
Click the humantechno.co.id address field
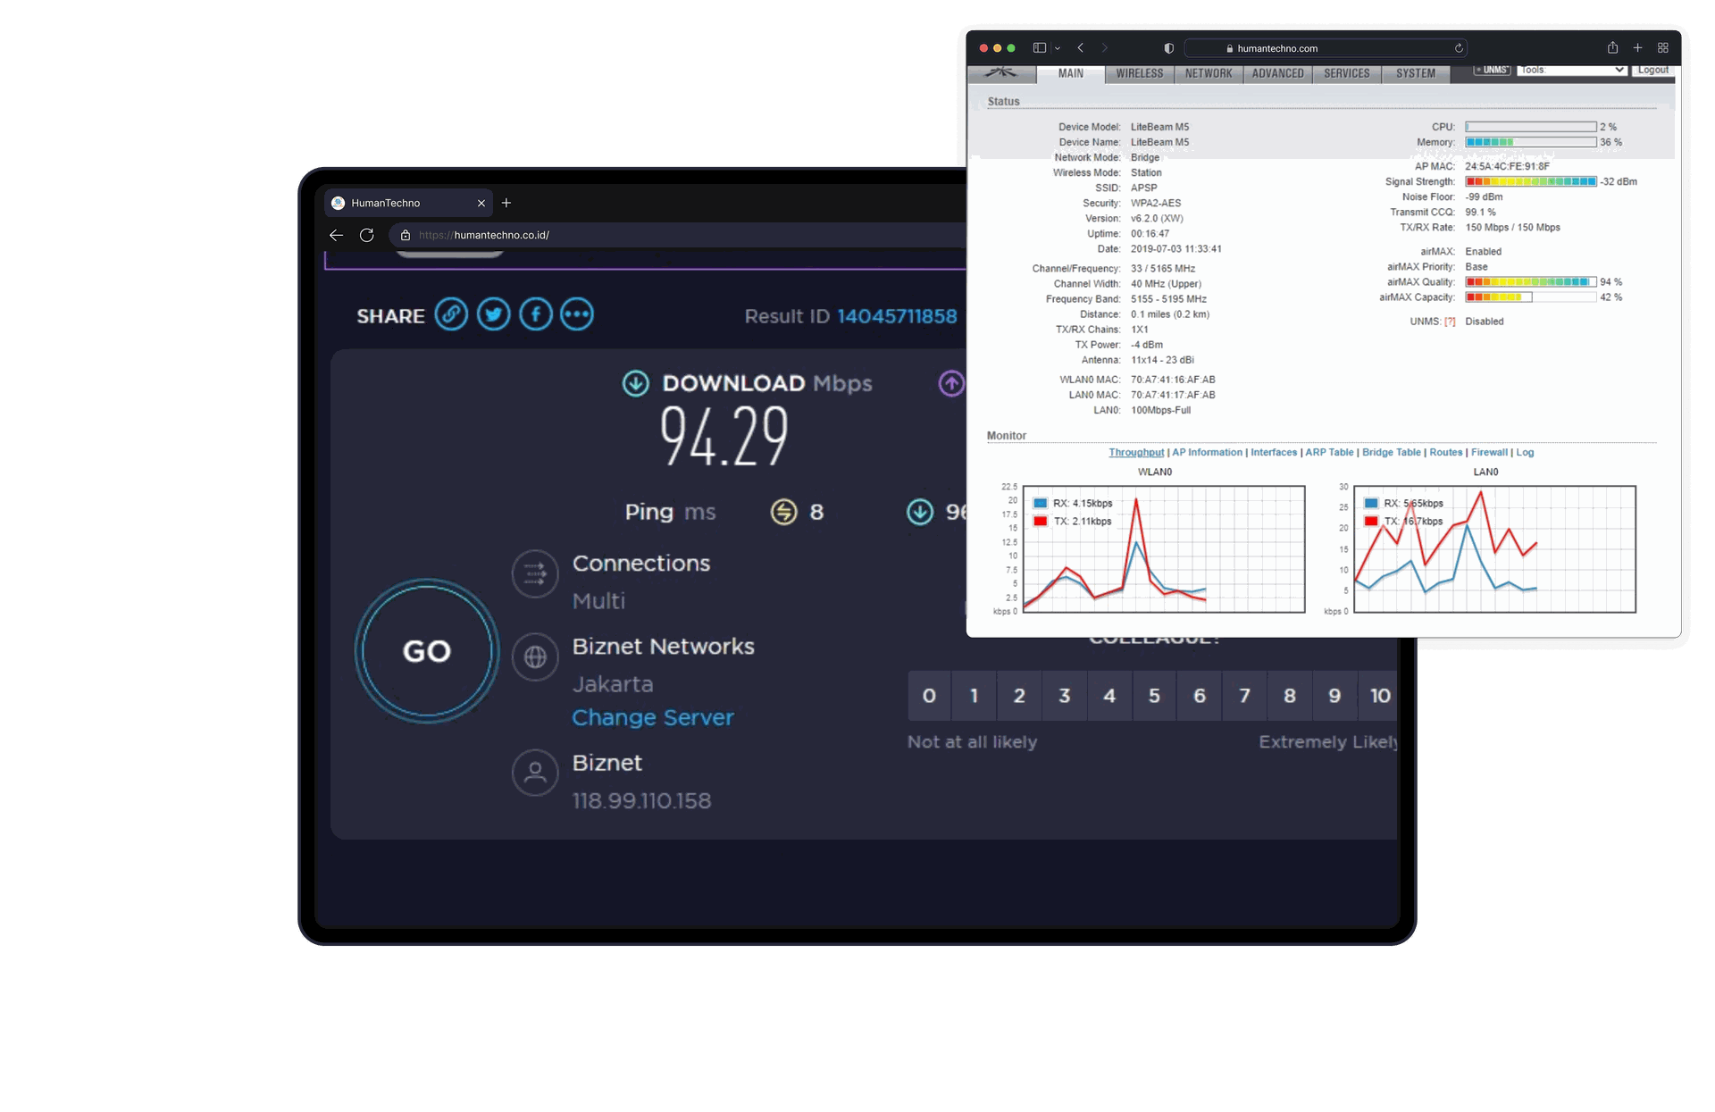point(679,235)
